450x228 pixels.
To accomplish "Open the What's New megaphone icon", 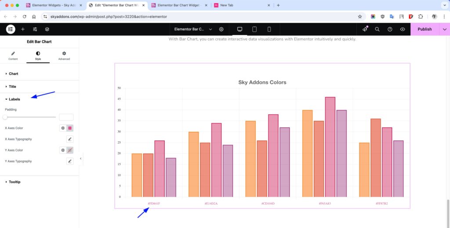I will tap(365, 29).
